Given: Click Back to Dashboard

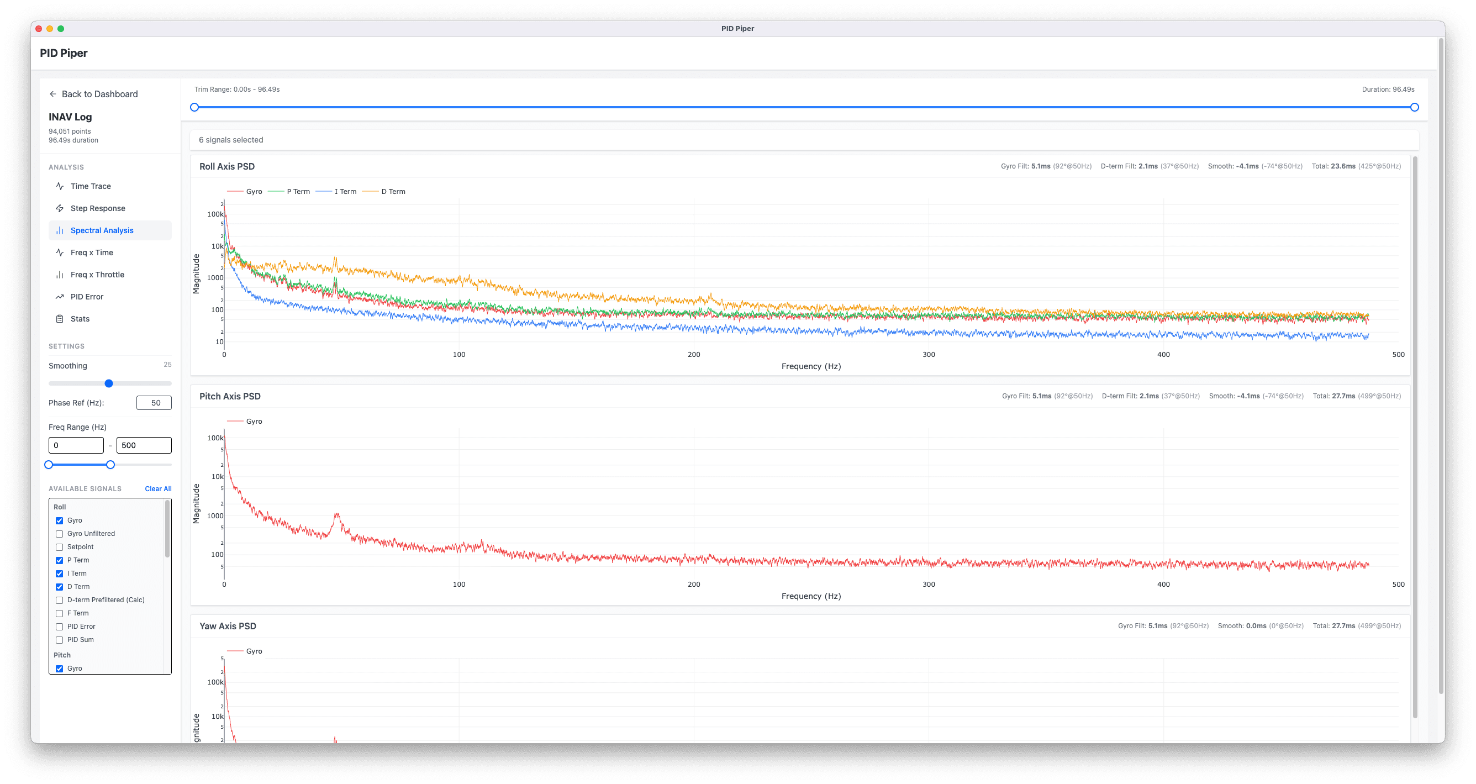Looking at the screenshot, I should tap(99, 94).
